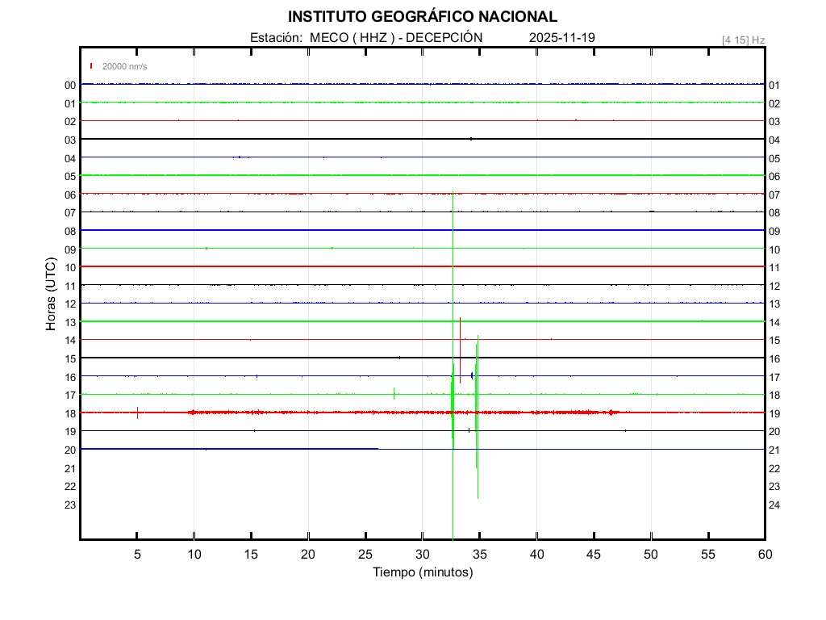The height and width of the screenshot is (620, 826).
Task: Select hour label 18 on left axis
Action: (70, 413)
